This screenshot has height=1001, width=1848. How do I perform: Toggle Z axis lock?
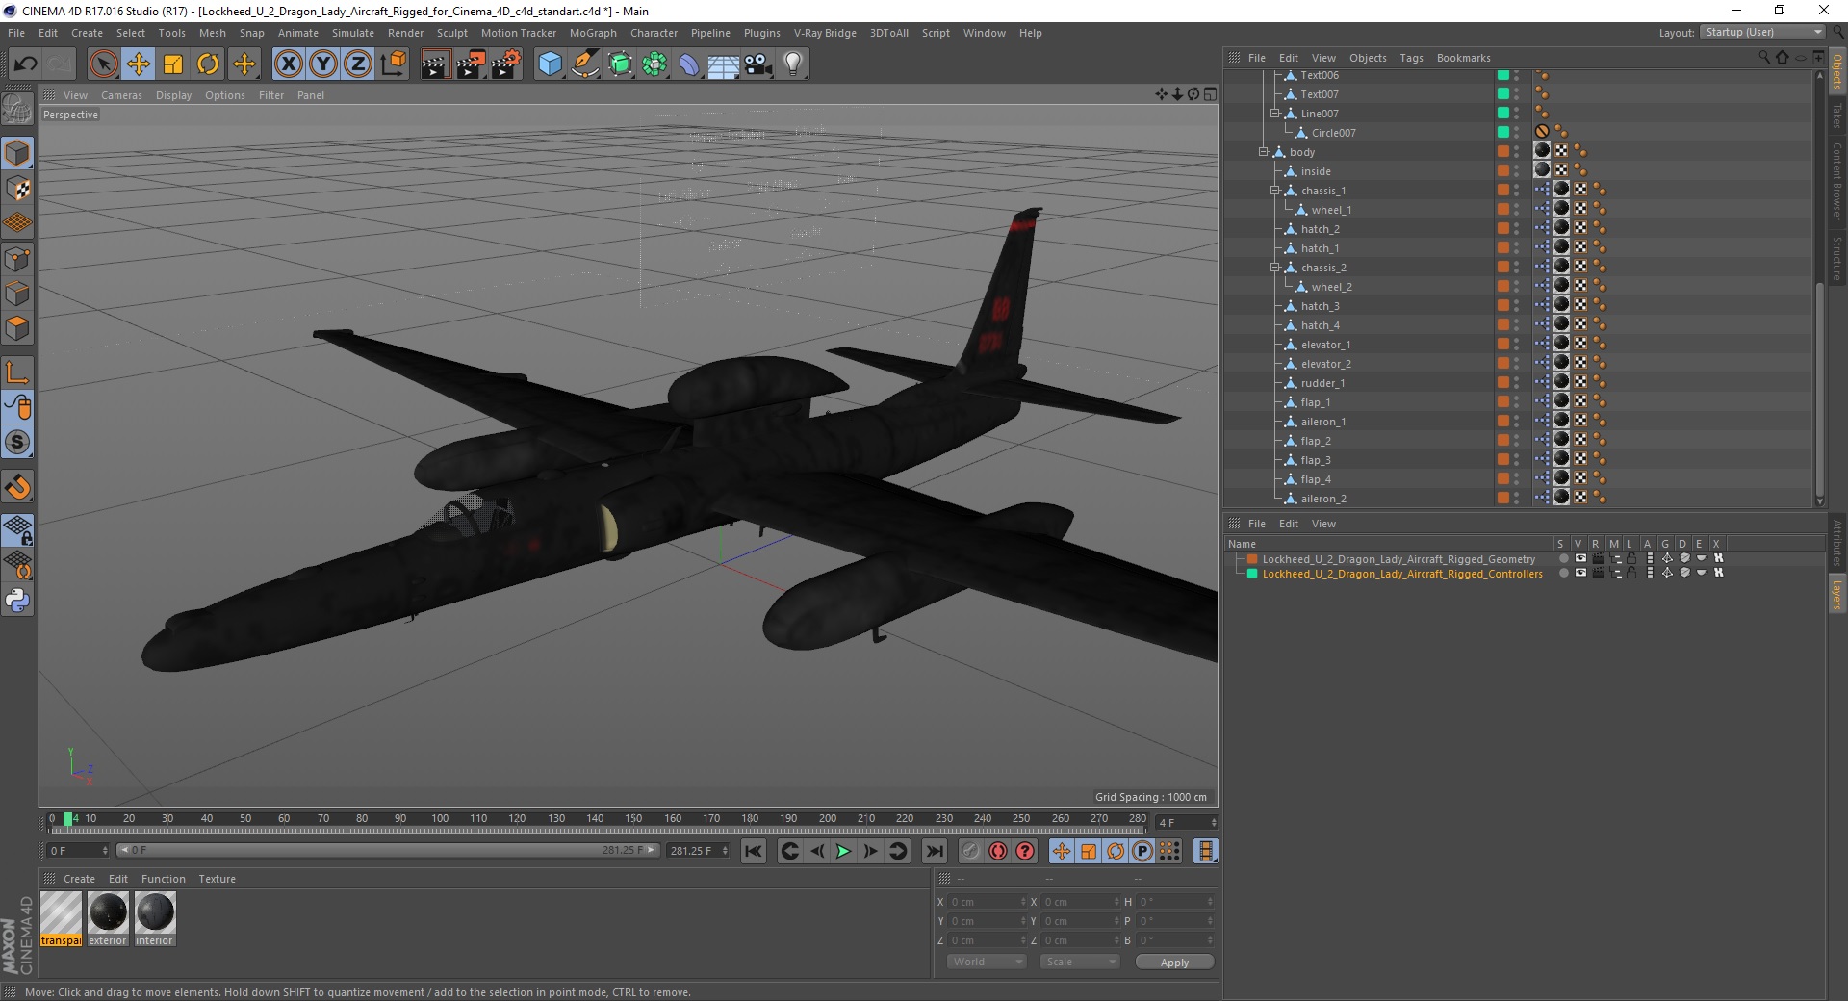pos(358,64)
